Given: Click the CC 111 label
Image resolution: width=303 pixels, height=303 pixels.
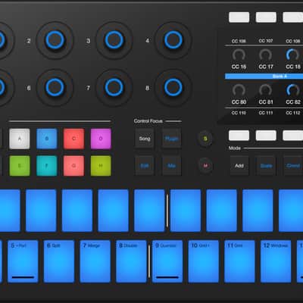Looking at the screenshot, I should click(x=266, y=113).
